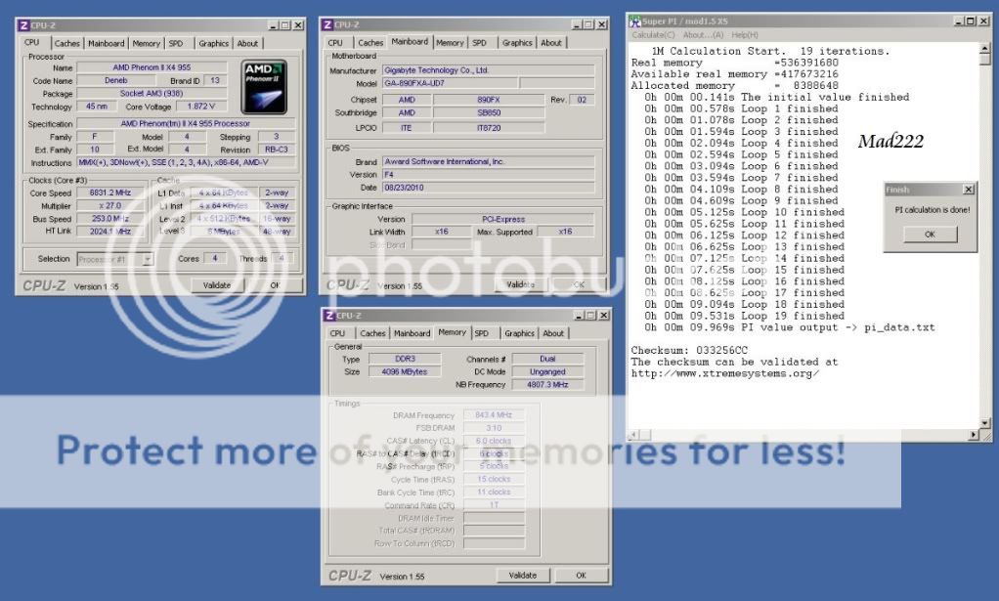Click DC Mode value Unganged
Screen dimensions: 999x601
click(547, 371)
